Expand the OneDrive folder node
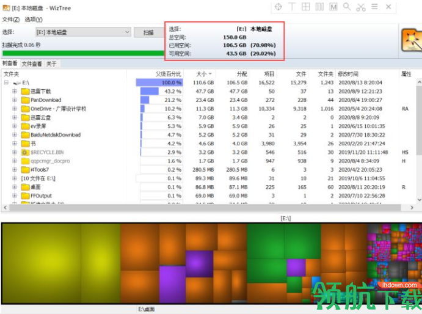The width and height of the screenshot is (422, 314). tap(15, 109)
